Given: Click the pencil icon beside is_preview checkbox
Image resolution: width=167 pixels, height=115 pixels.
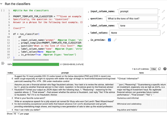Looking at the screenshot, I should pyautogui.click(x=115, y=40).
